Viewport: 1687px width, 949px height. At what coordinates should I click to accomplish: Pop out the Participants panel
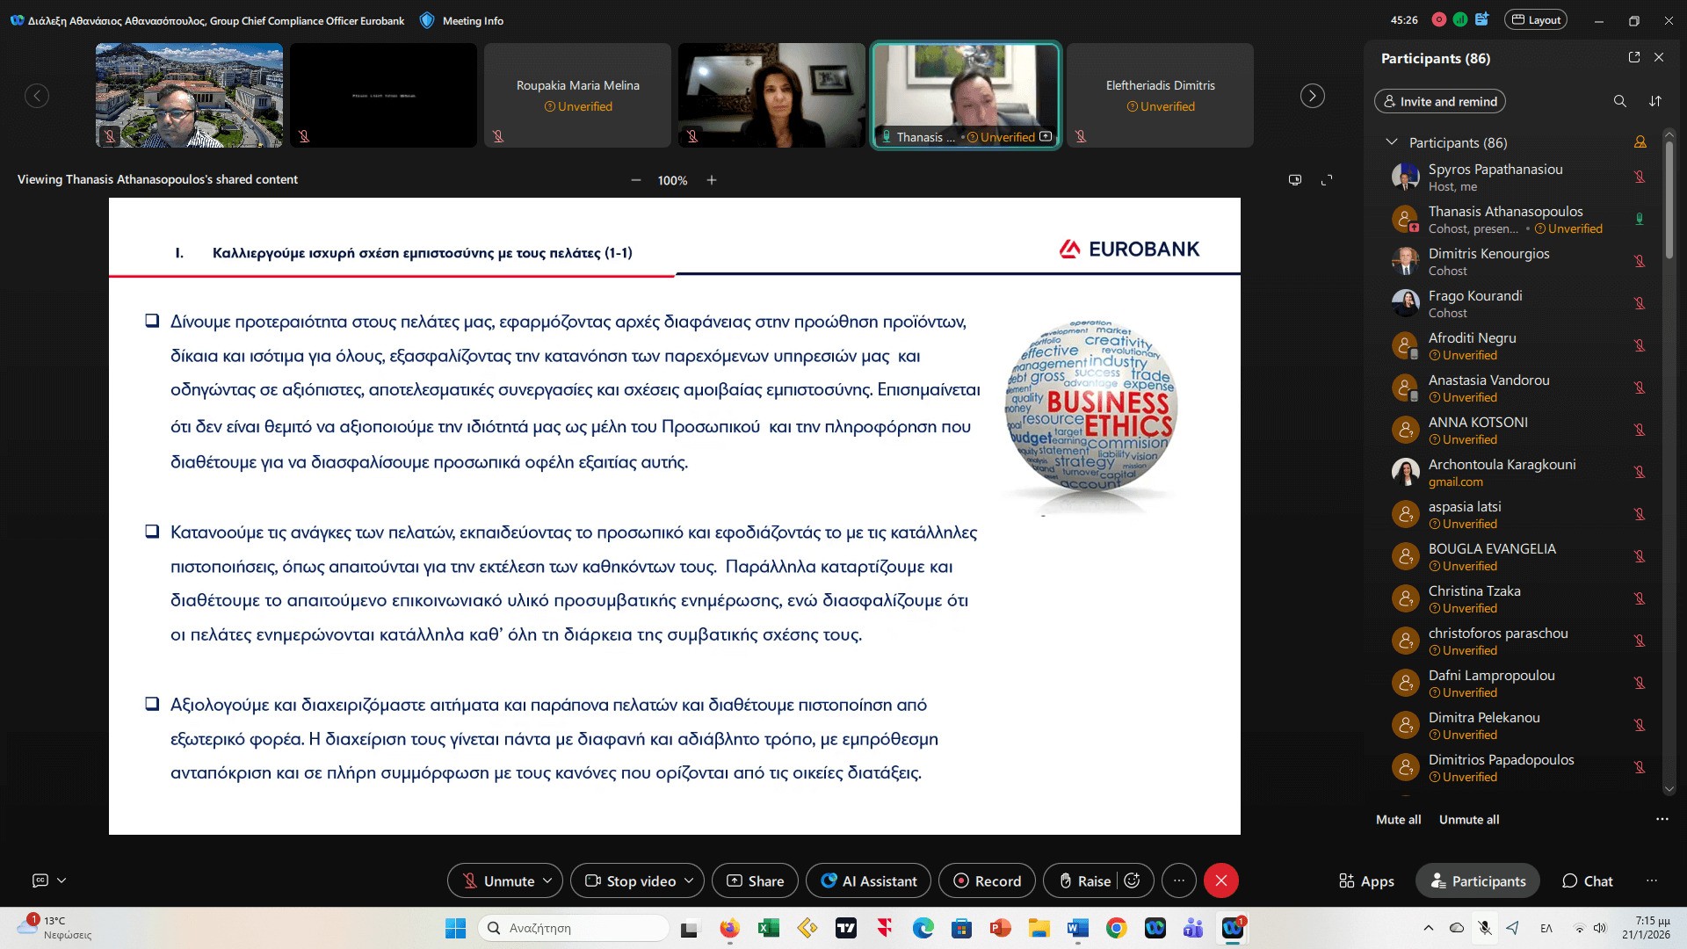(x=1634, y=57)
